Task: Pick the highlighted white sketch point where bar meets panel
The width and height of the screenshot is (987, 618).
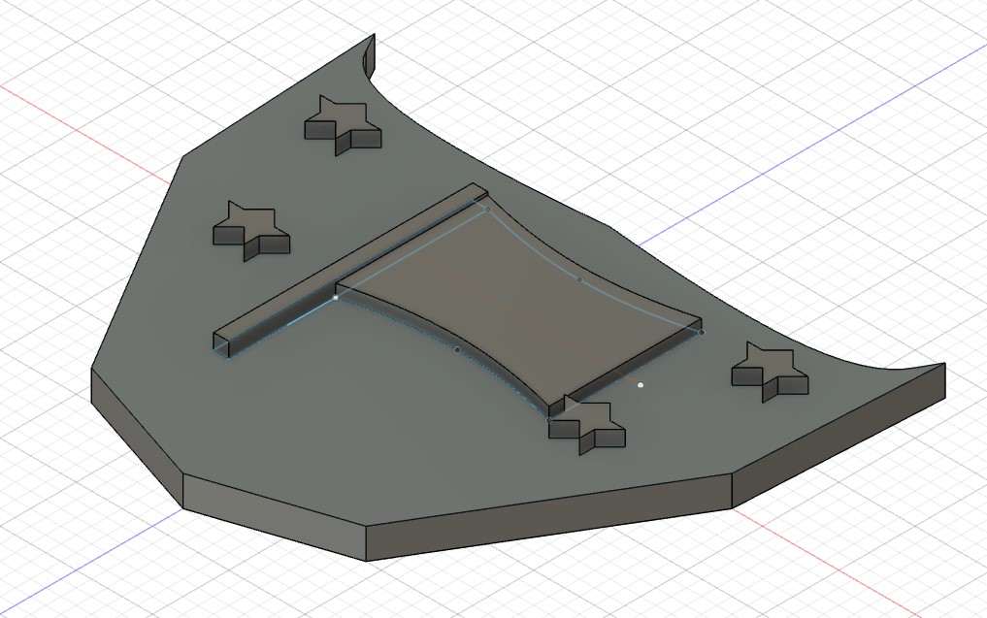Action: tap(336, 297)
